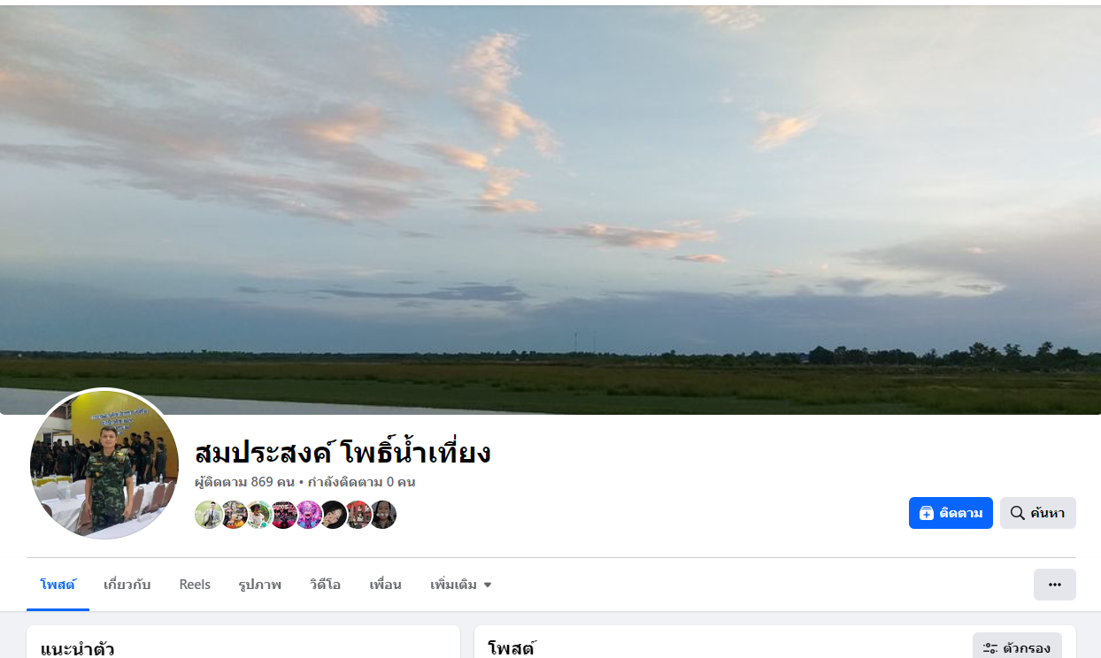
Task: Click the circular profile picture
Action: pyautogui.click(x=104, y=464)
